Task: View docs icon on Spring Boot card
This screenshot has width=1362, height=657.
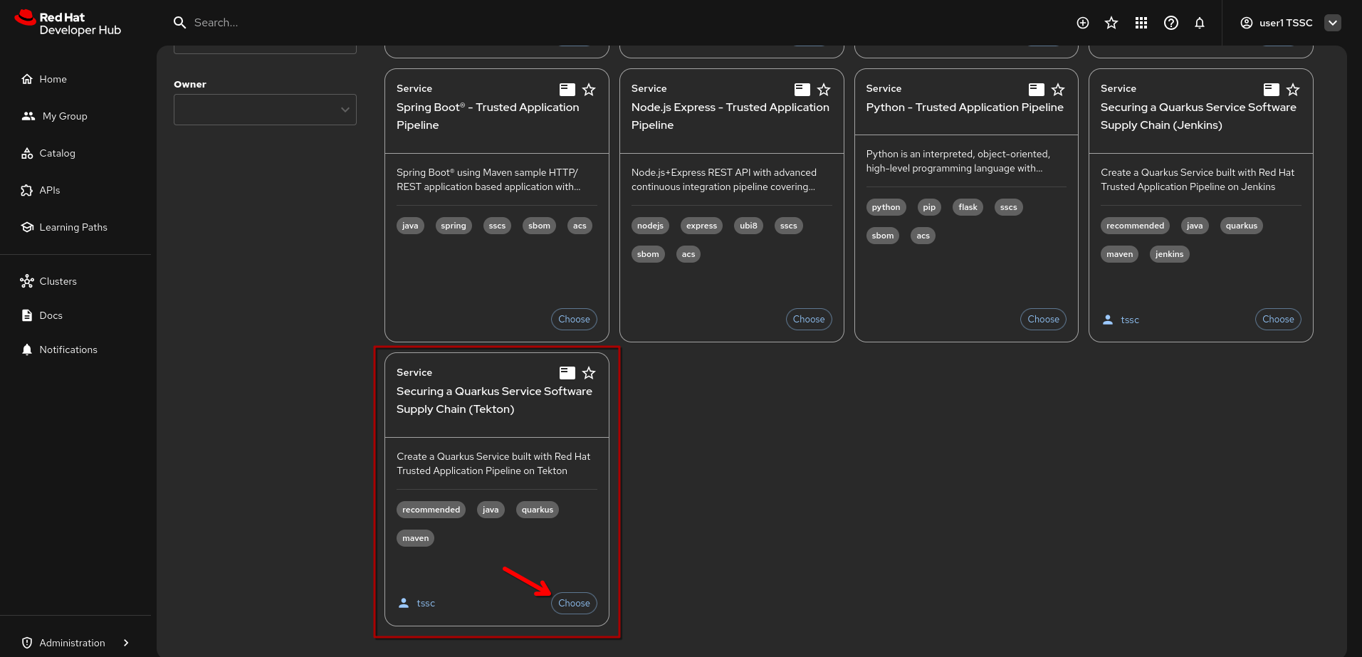Action: point(567,89)
